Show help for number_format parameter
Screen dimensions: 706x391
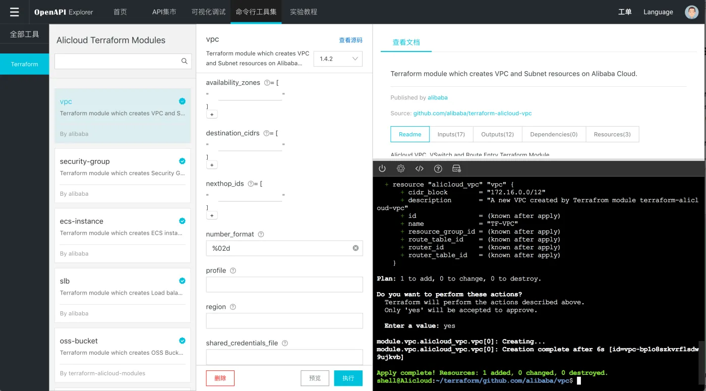point(261,234)
